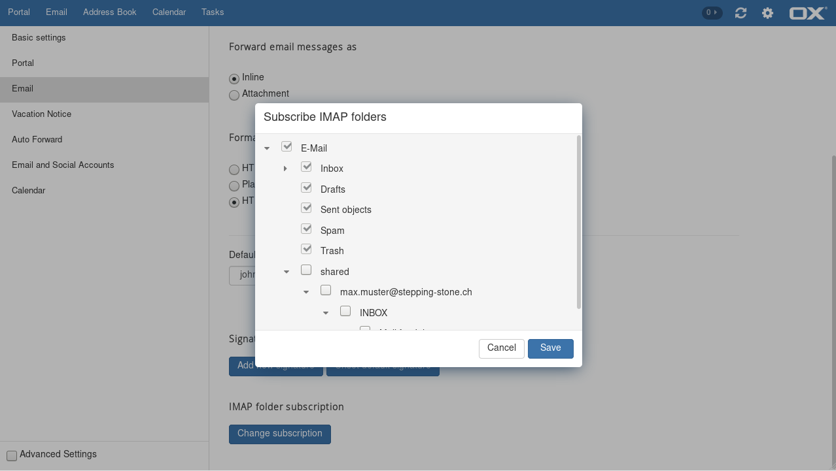Viewport: 836px width, 471px height.
Task: Select the Trash folder label
Action: [x=332, y=251]
